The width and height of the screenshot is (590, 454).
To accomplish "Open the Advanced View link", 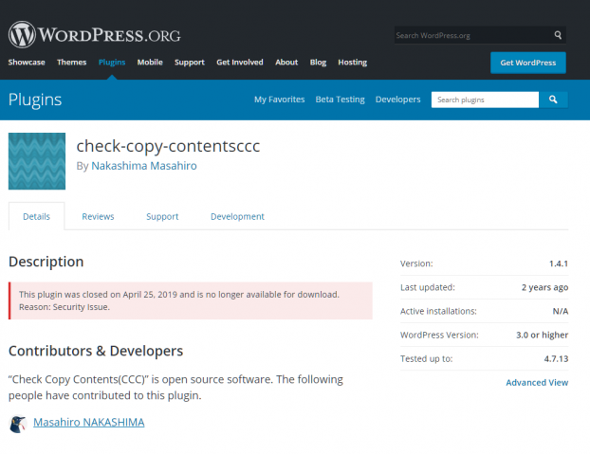I will pos(537,383).
